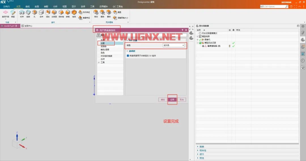
Task: Choose the 草图 sketch tool
Action: click(x=13, y=13)
